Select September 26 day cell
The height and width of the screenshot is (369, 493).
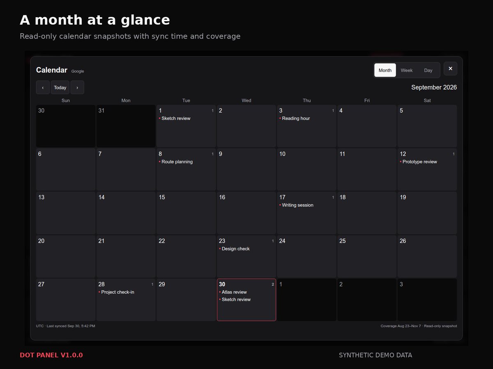click(x=427, y=256)
